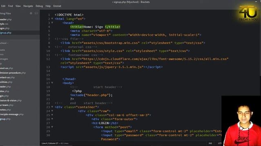Fold the row div on line 24
This screenshot has width=261, height=146.
(x=52, y=111)
